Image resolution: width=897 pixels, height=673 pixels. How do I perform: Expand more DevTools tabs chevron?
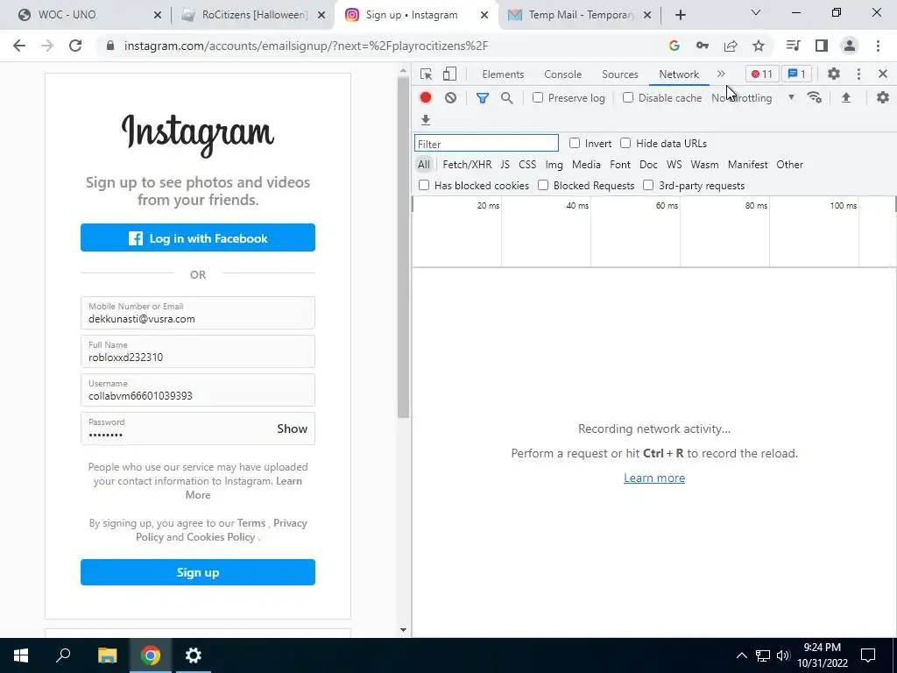[x=721, y=74]
